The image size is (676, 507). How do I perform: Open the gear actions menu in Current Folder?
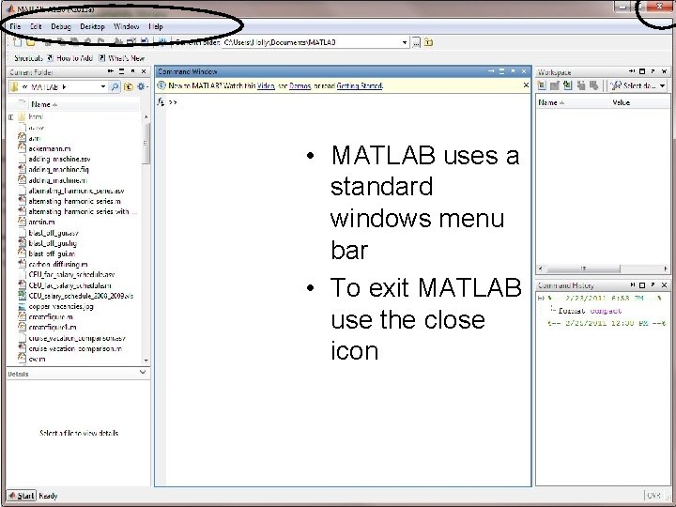click(x=142, y=86)
